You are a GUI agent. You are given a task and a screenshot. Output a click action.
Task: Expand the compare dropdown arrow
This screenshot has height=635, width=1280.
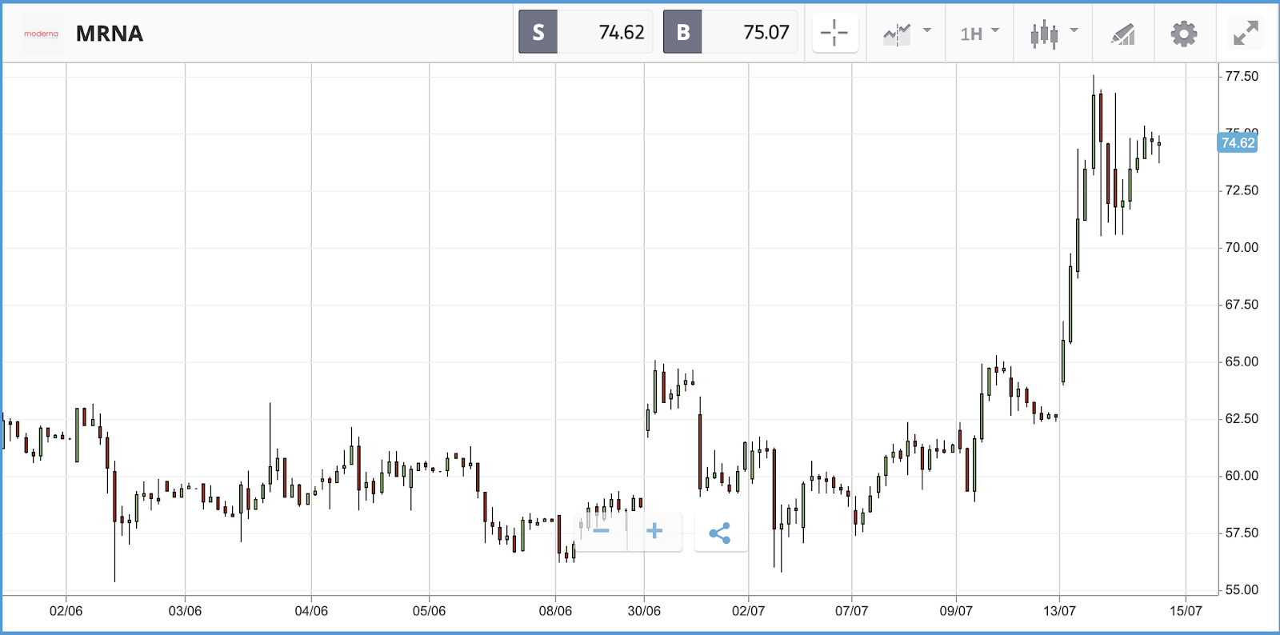[927, 30]
